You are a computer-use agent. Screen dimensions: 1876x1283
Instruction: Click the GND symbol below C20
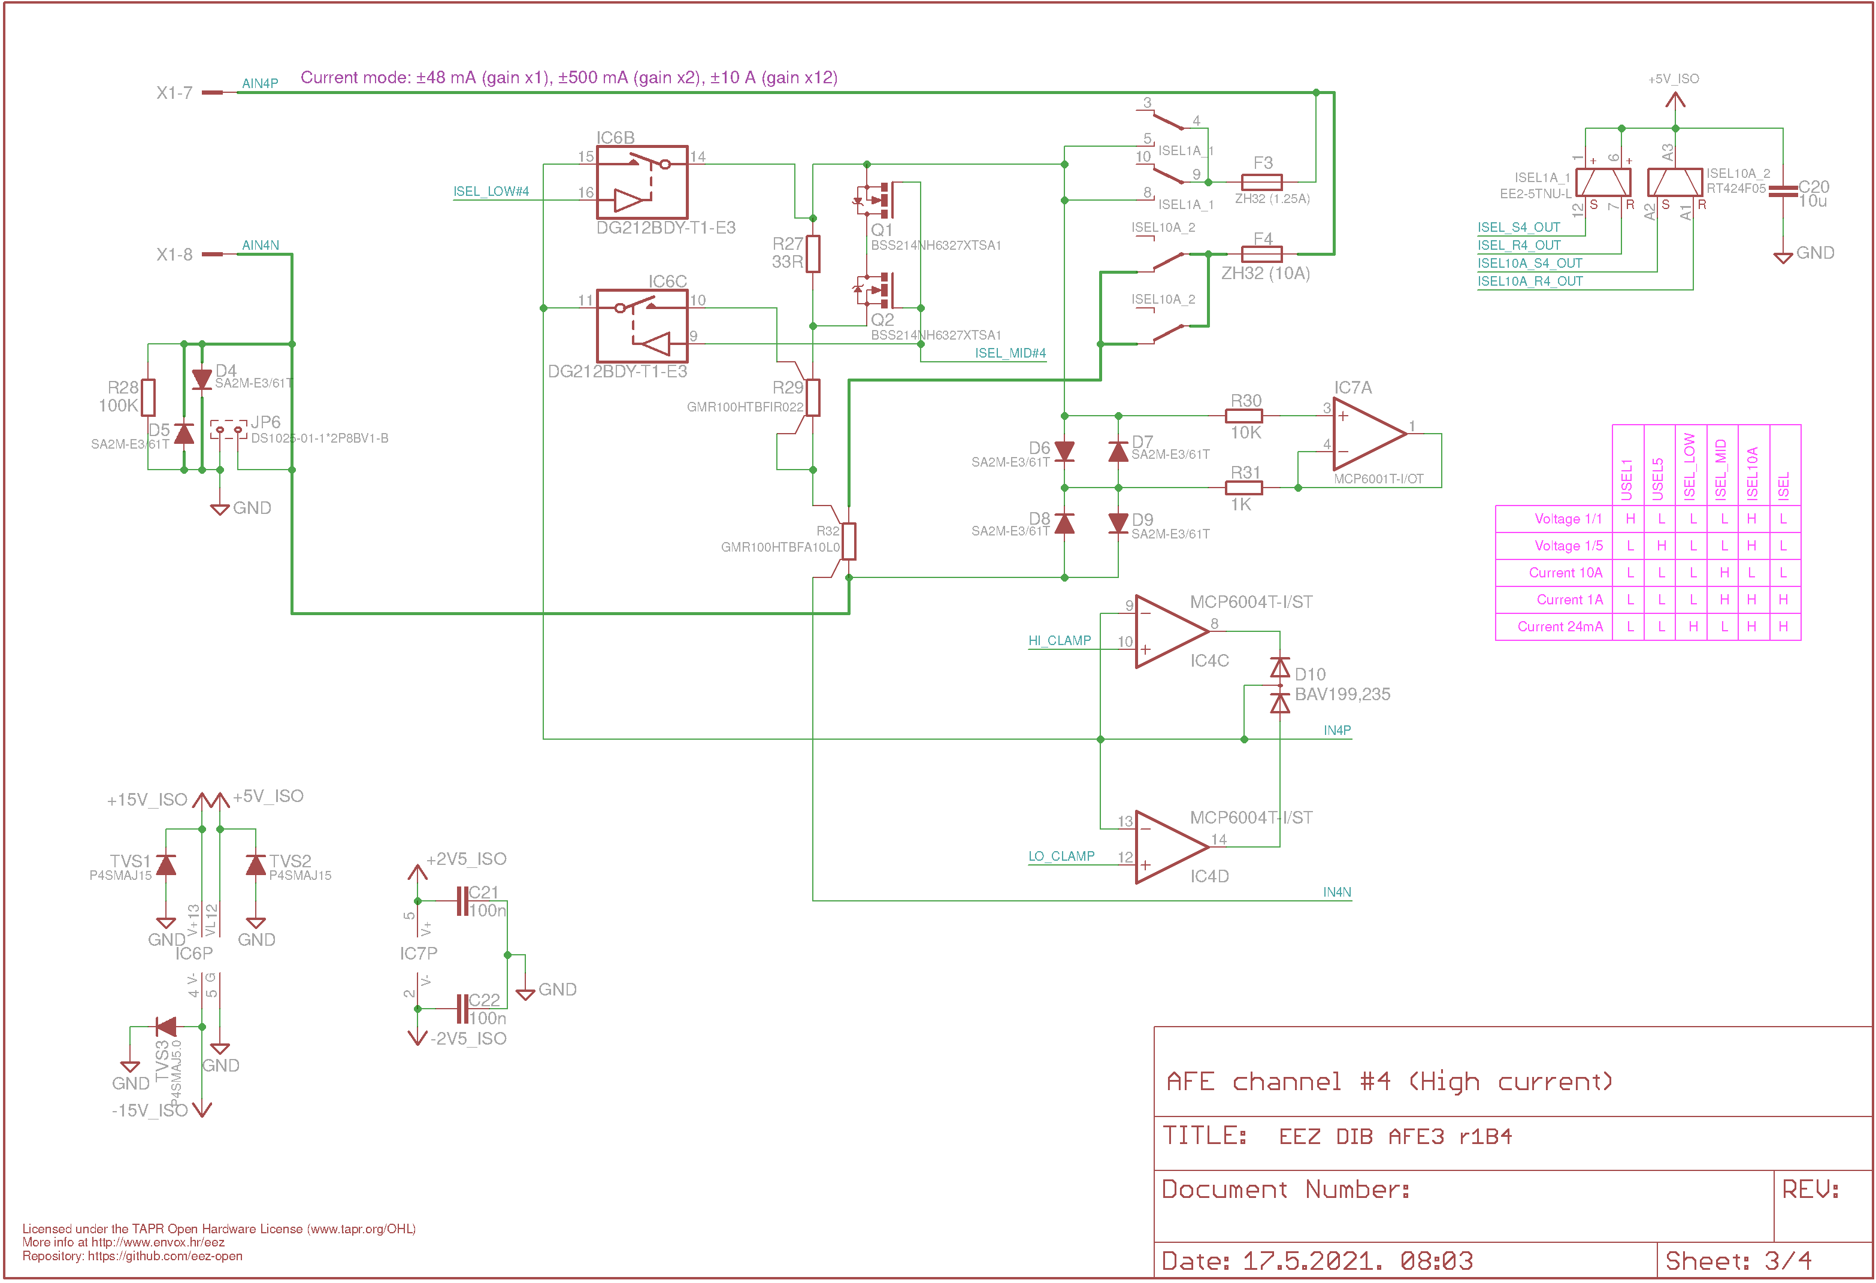click(x=1783, y=258)
